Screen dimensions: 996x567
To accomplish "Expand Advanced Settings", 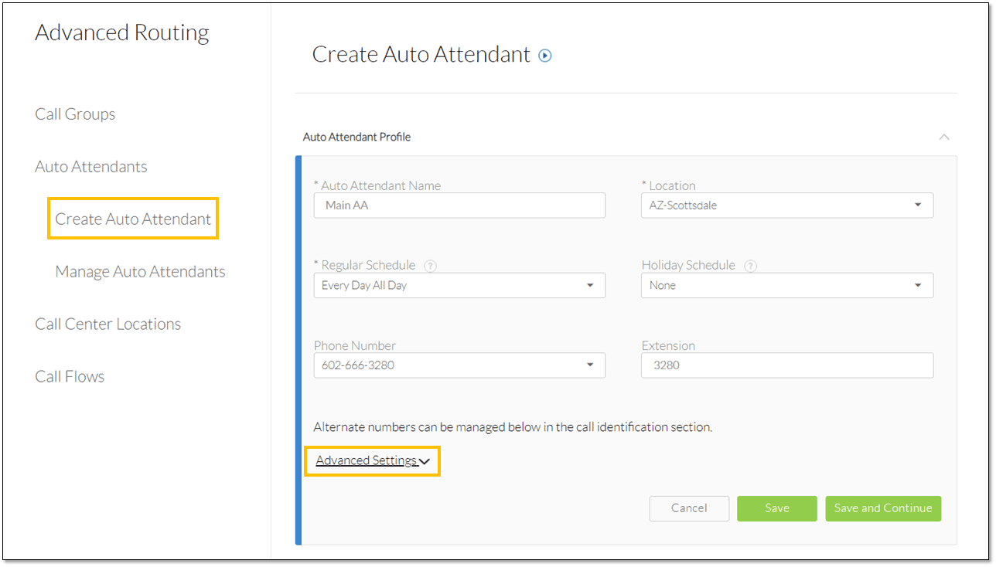I will click(372, 461).
